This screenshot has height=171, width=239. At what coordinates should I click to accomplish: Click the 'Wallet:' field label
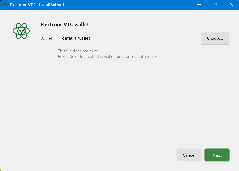click(47, 39)
